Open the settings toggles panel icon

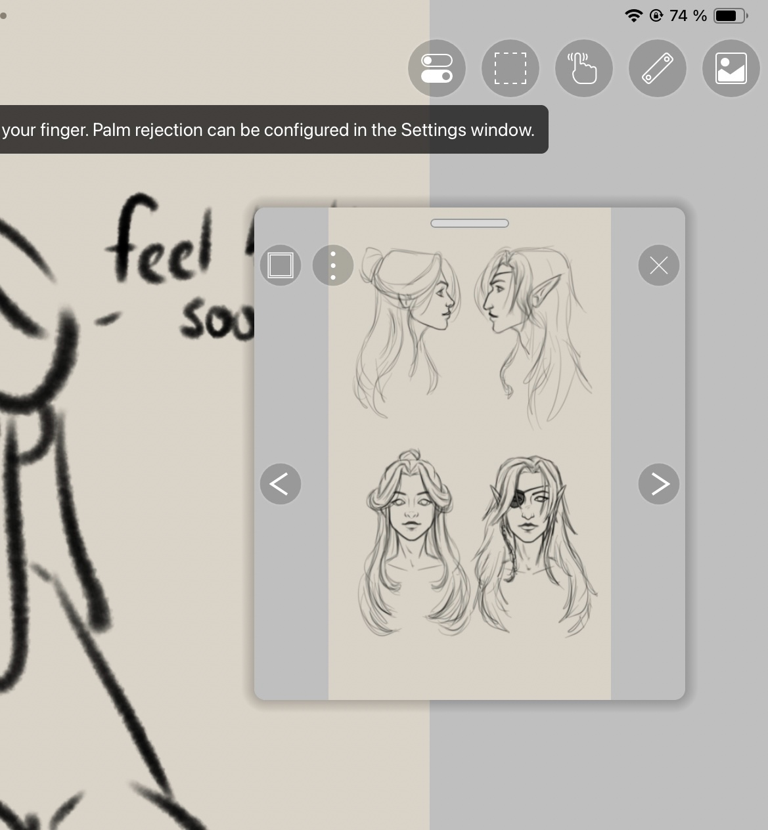tap(437, 68)
